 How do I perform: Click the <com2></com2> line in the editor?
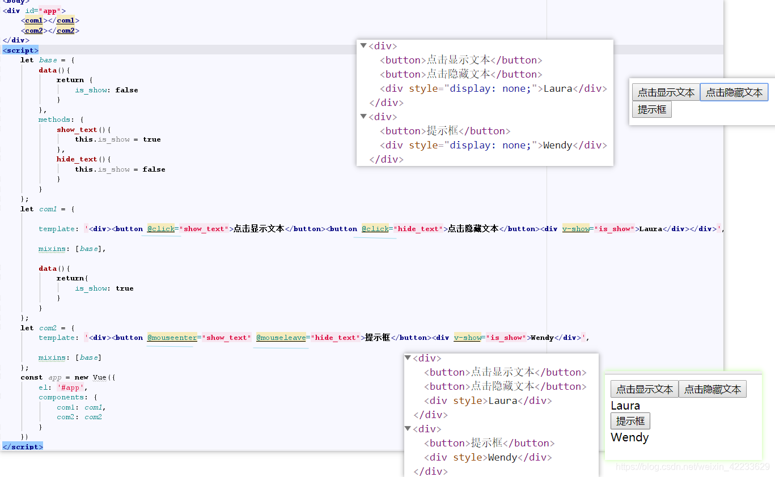[x=50, y=31]
